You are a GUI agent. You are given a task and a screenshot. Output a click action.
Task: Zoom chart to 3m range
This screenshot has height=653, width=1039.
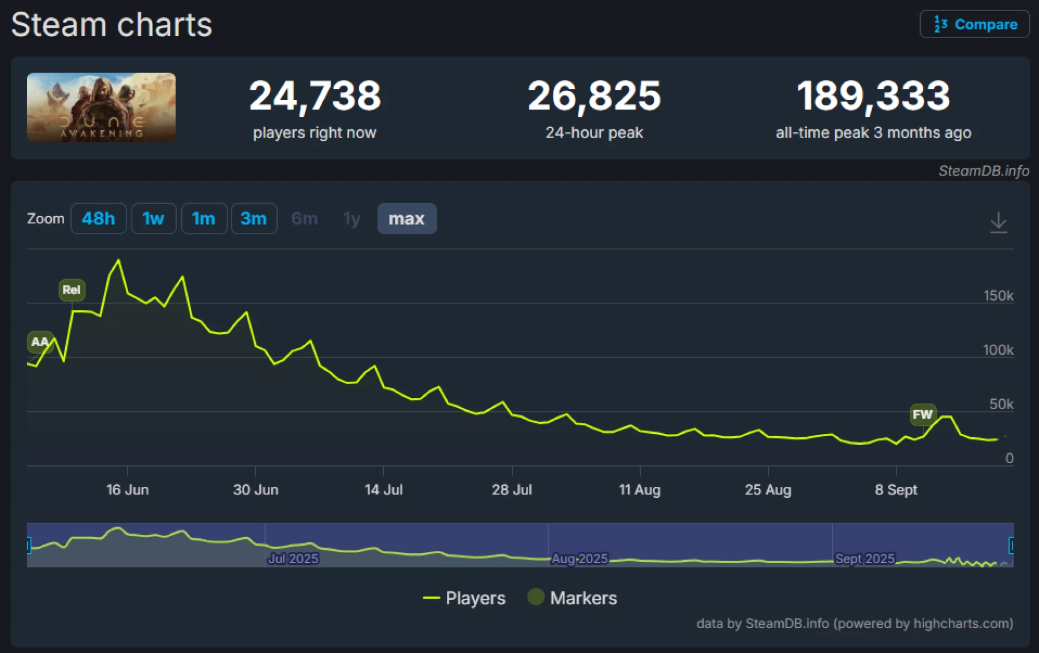point(254,219)
